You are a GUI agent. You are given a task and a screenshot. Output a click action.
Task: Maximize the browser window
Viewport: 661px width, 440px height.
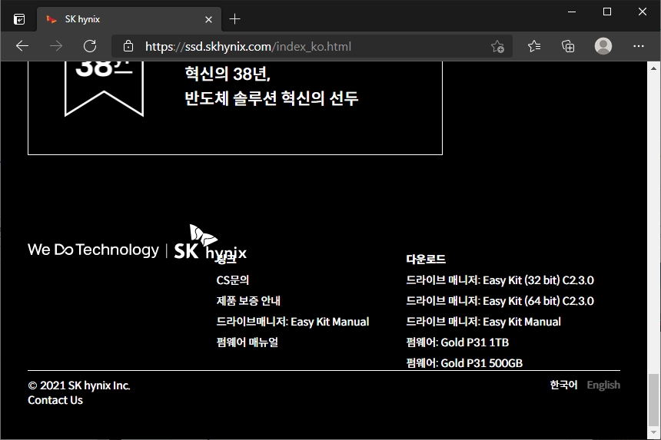607,12
